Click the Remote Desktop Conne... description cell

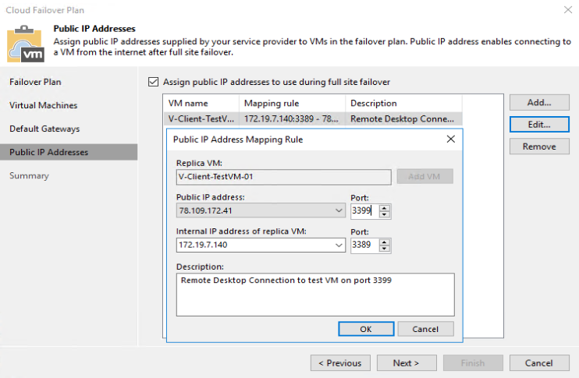402,118
